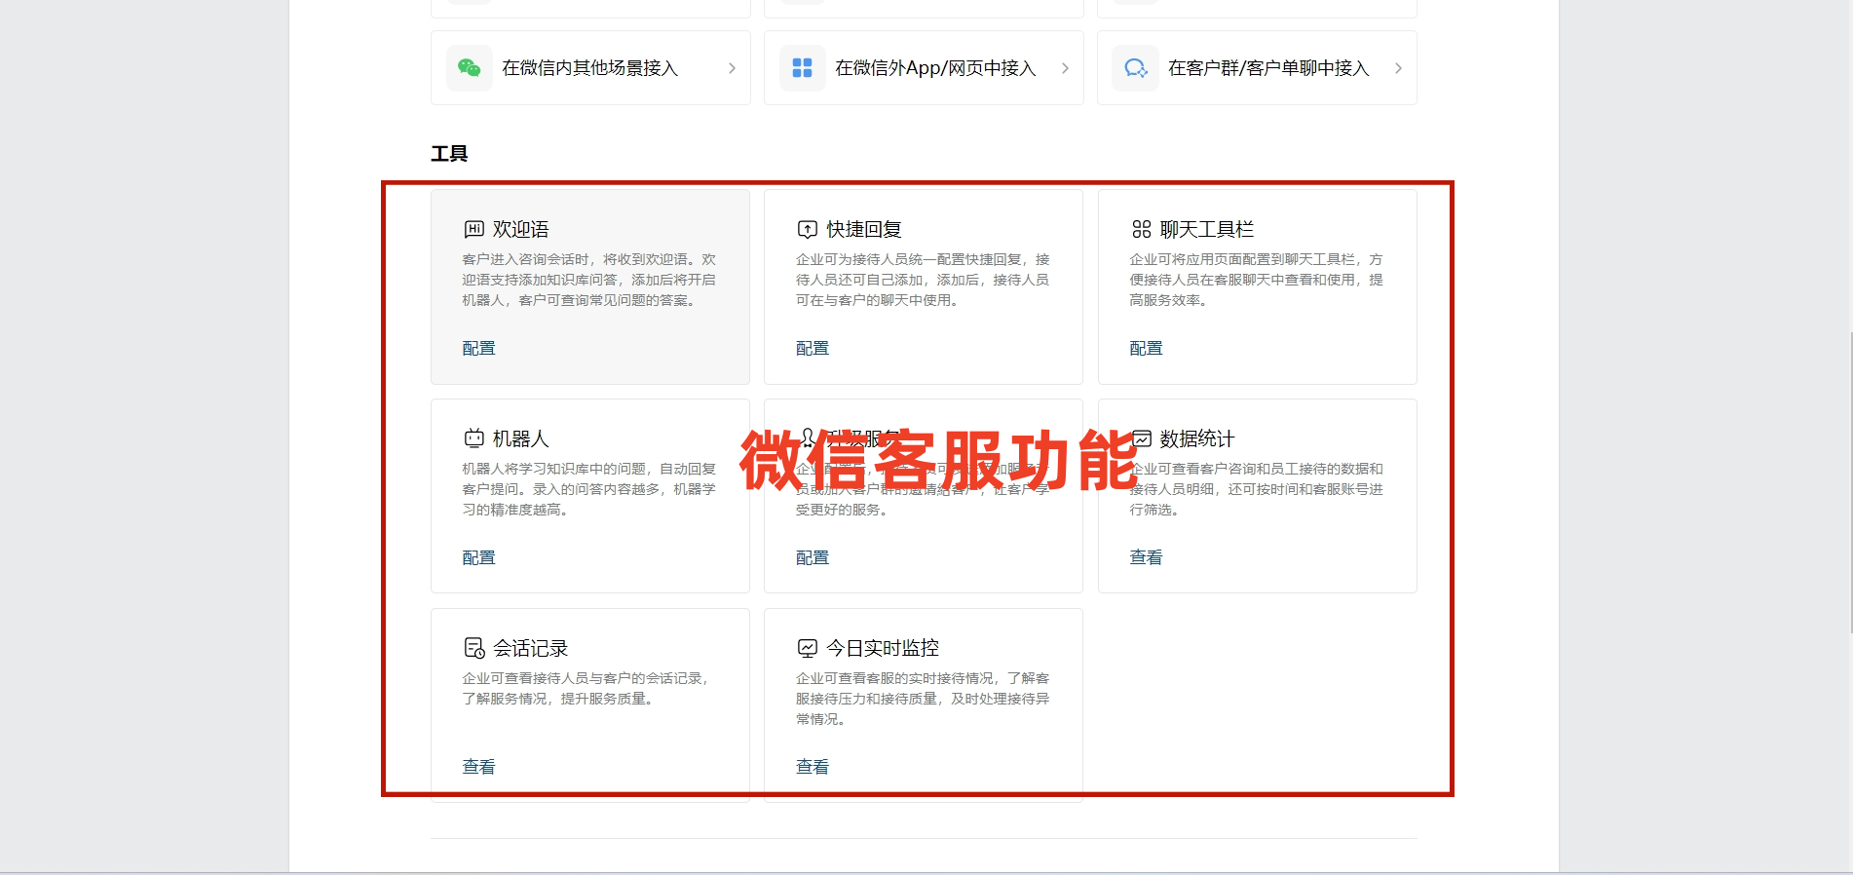Click the 机器人 description paragraph
Image resolution: width=1853 pixels, height=875 pixels.
pyautogui.click(x=588, y=489)
